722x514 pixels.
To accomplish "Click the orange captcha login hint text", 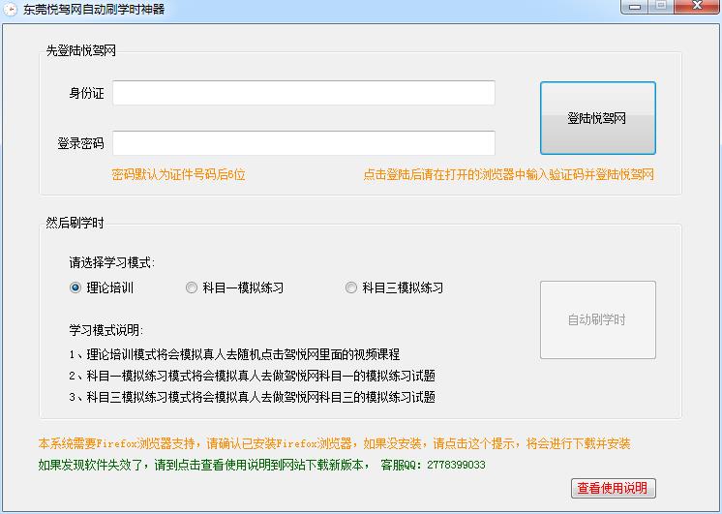I will coord(508,175).
